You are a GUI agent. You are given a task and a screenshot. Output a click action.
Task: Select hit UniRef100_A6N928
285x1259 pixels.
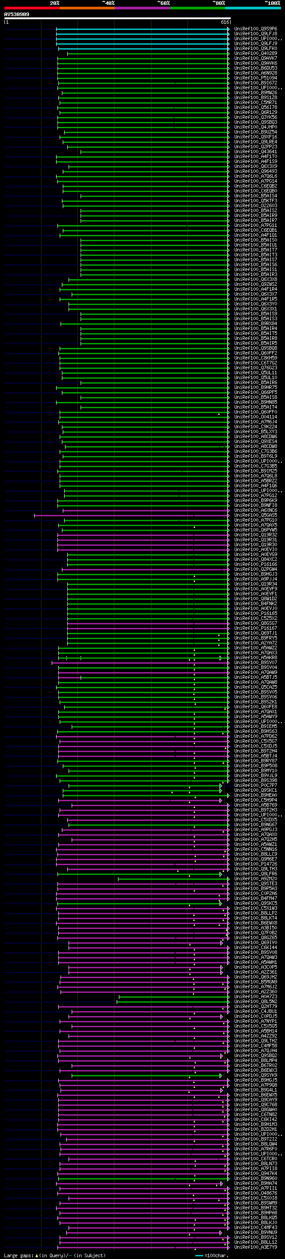[x=256, y=73]
